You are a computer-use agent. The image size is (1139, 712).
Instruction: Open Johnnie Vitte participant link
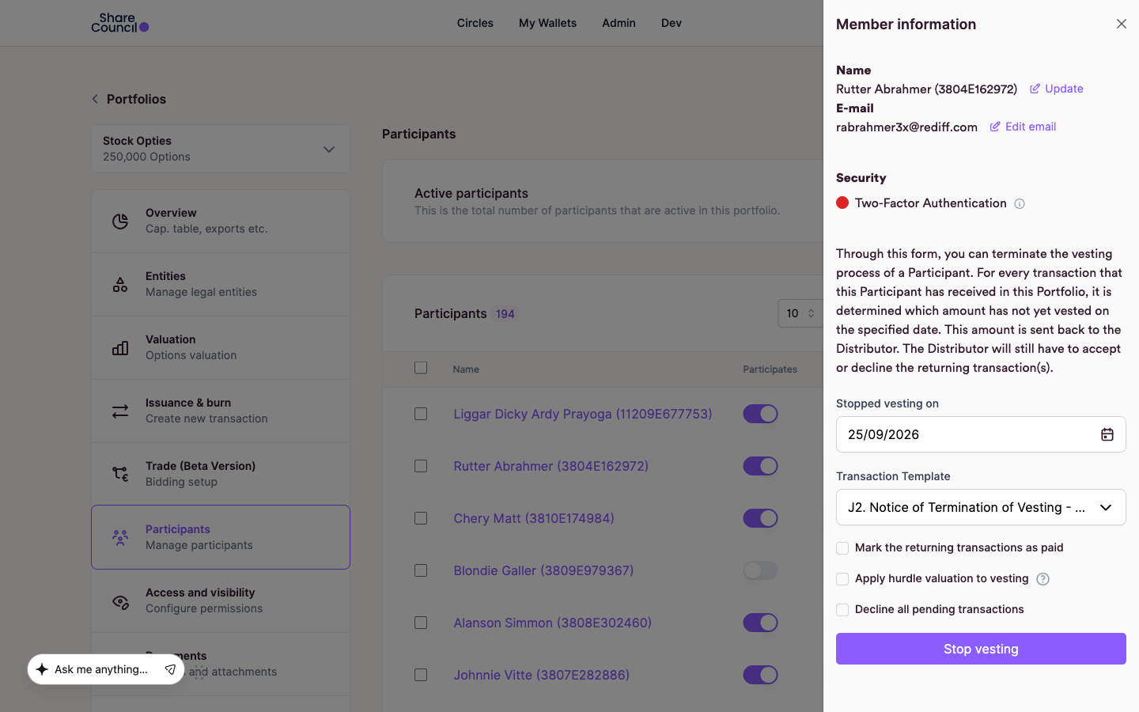[541, 675]
